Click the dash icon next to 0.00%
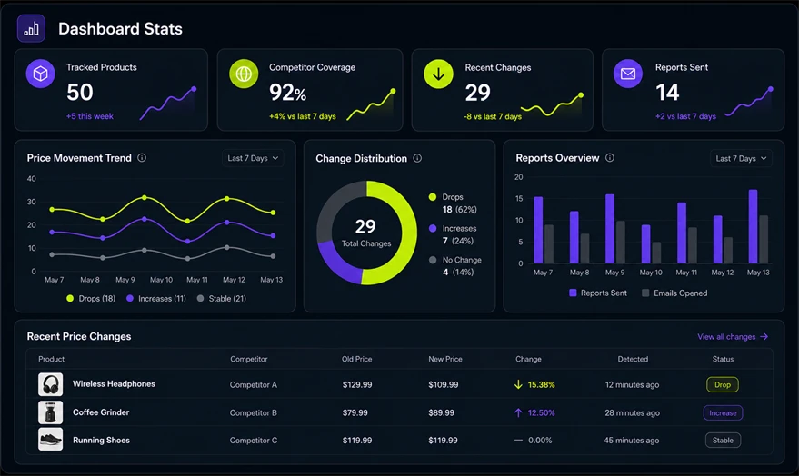This screenshot has height=476, width=799. coord(518,440)
